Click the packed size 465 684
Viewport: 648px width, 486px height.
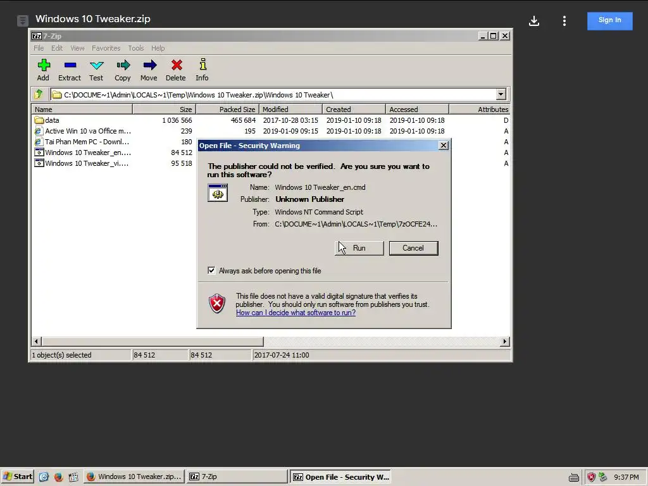[243, 120]
